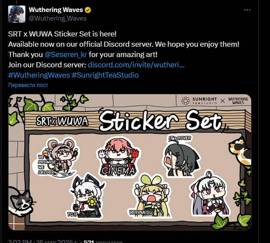This screenshot has width=270, height=243.
Task: Open the @Wuthering_Waves handle link
Action: point(58,18)
